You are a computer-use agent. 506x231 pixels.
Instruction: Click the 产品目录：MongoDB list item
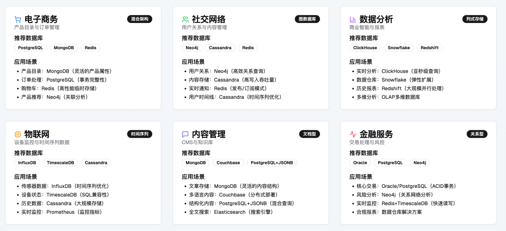(x=67, y=71)
